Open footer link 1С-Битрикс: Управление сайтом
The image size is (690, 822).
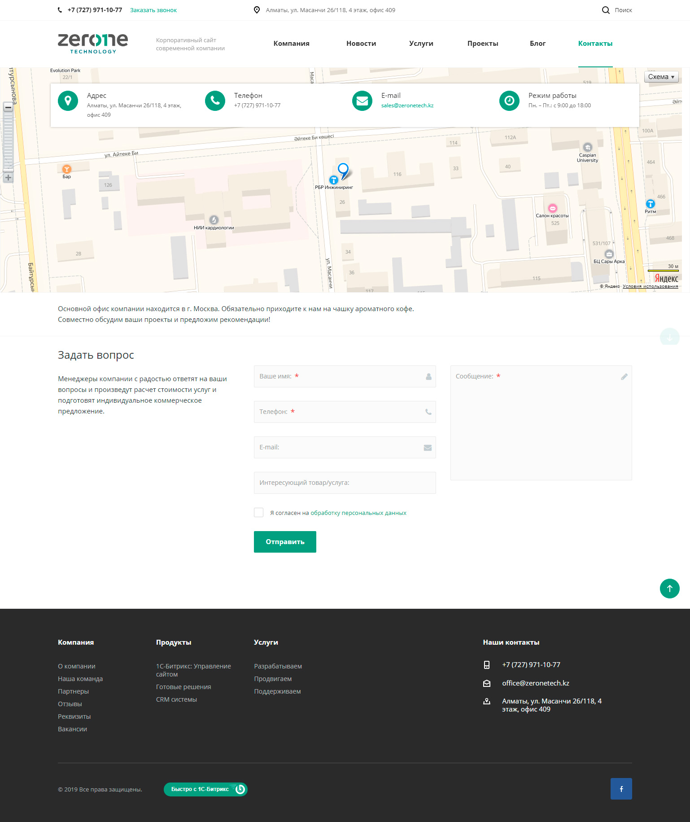coord(194,670)
